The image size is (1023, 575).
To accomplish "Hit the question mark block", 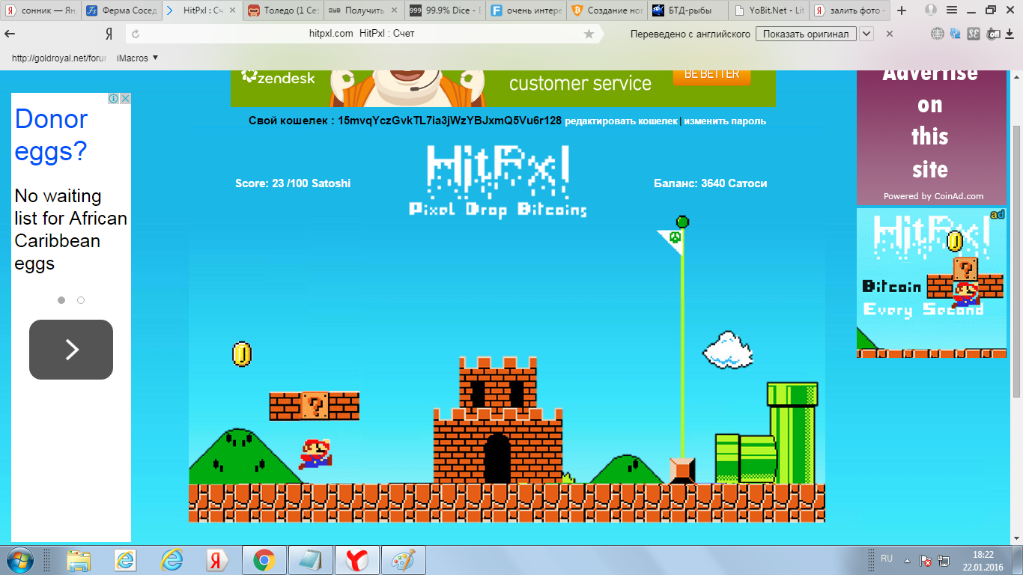I will point(315,406).
